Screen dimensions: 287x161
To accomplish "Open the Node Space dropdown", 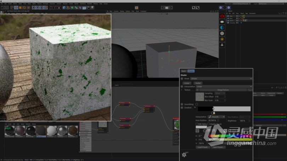I will [x=242, y=4].
